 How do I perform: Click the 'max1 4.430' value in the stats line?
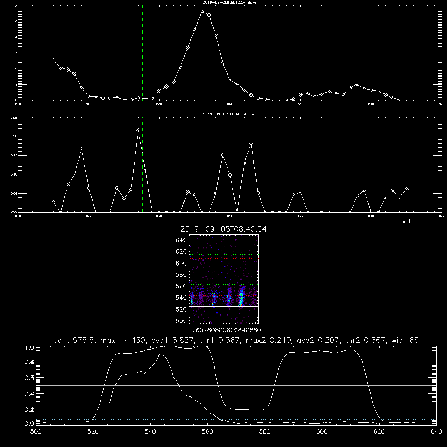click(122, 340)
